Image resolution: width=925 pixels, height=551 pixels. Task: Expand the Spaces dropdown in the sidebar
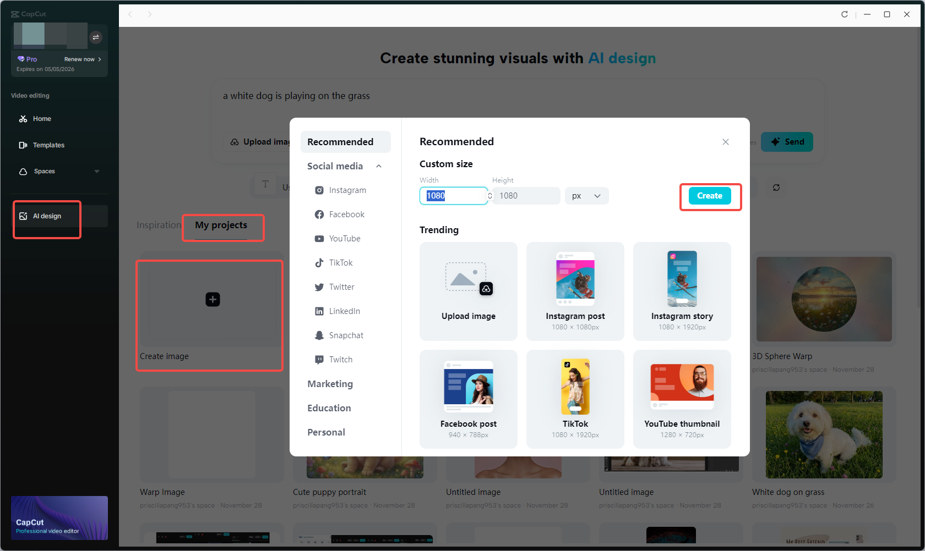tap(97, 171)
